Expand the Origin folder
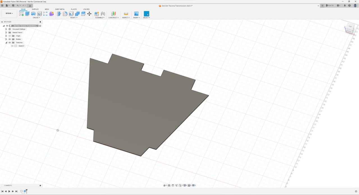This screenshot has height=195, width=359. (6, 36)
